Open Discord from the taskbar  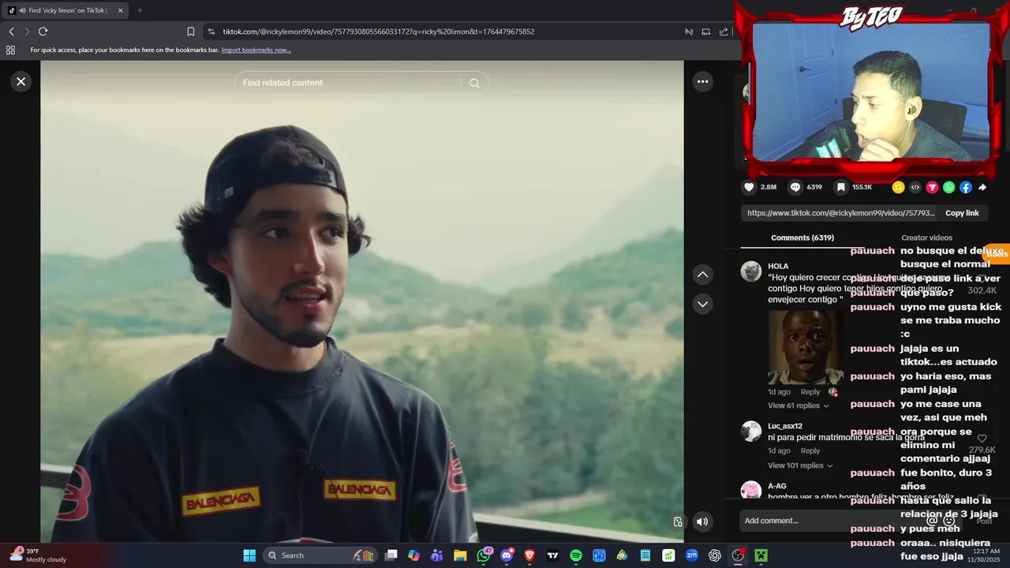(x=507, y=555)
